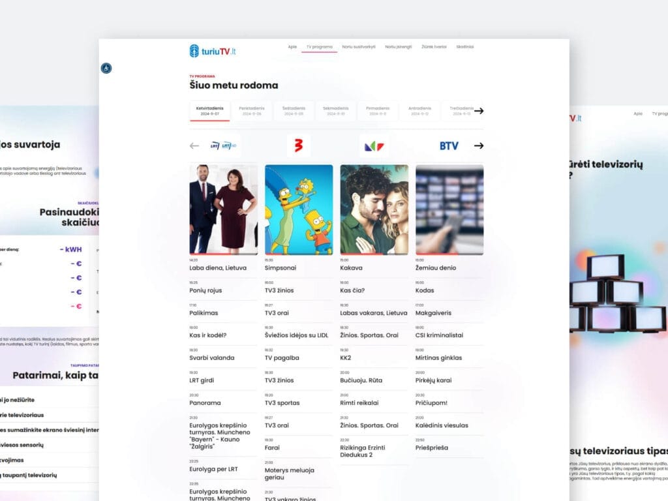The height and width of the screenshot is (501, 668).
Task: Click the Makgaiveris listing
Action: tap(433, 313)
